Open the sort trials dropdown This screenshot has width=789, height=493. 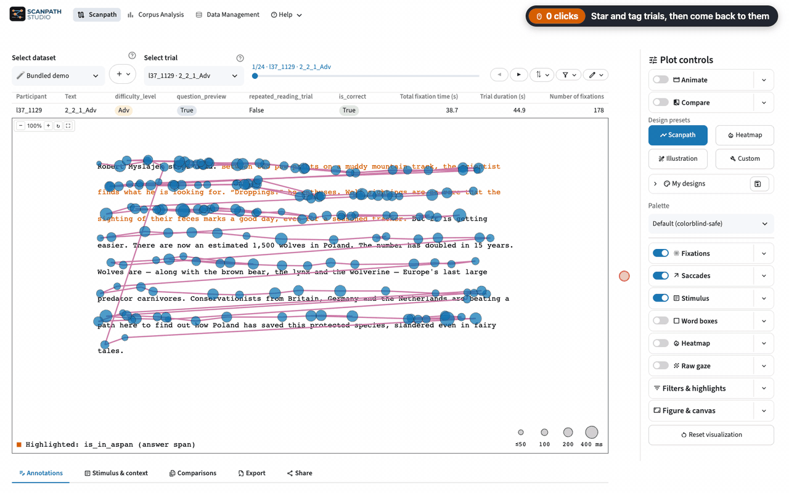[x=542, y=75]
